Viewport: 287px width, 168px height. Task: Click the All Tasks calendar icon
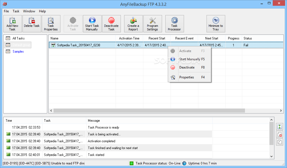[x=8, y=38]
